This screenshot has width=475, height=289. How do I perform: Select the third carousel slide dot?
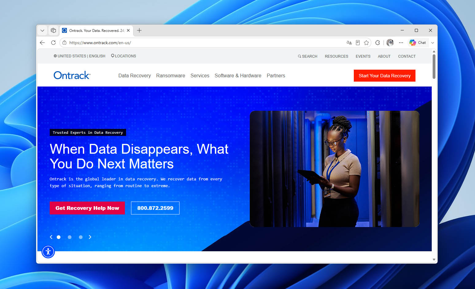(81, 237)
